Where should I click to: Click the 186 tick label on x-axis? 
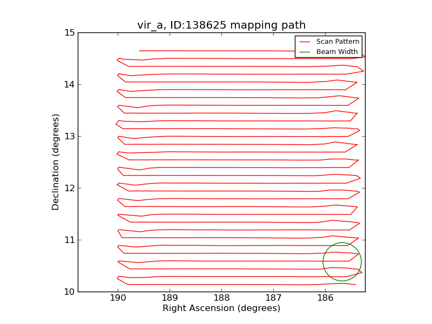pos(325,298)
